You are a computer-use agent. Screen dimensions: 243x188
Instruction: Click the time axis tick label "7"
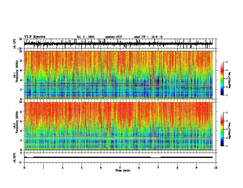(x=158, y=168)
